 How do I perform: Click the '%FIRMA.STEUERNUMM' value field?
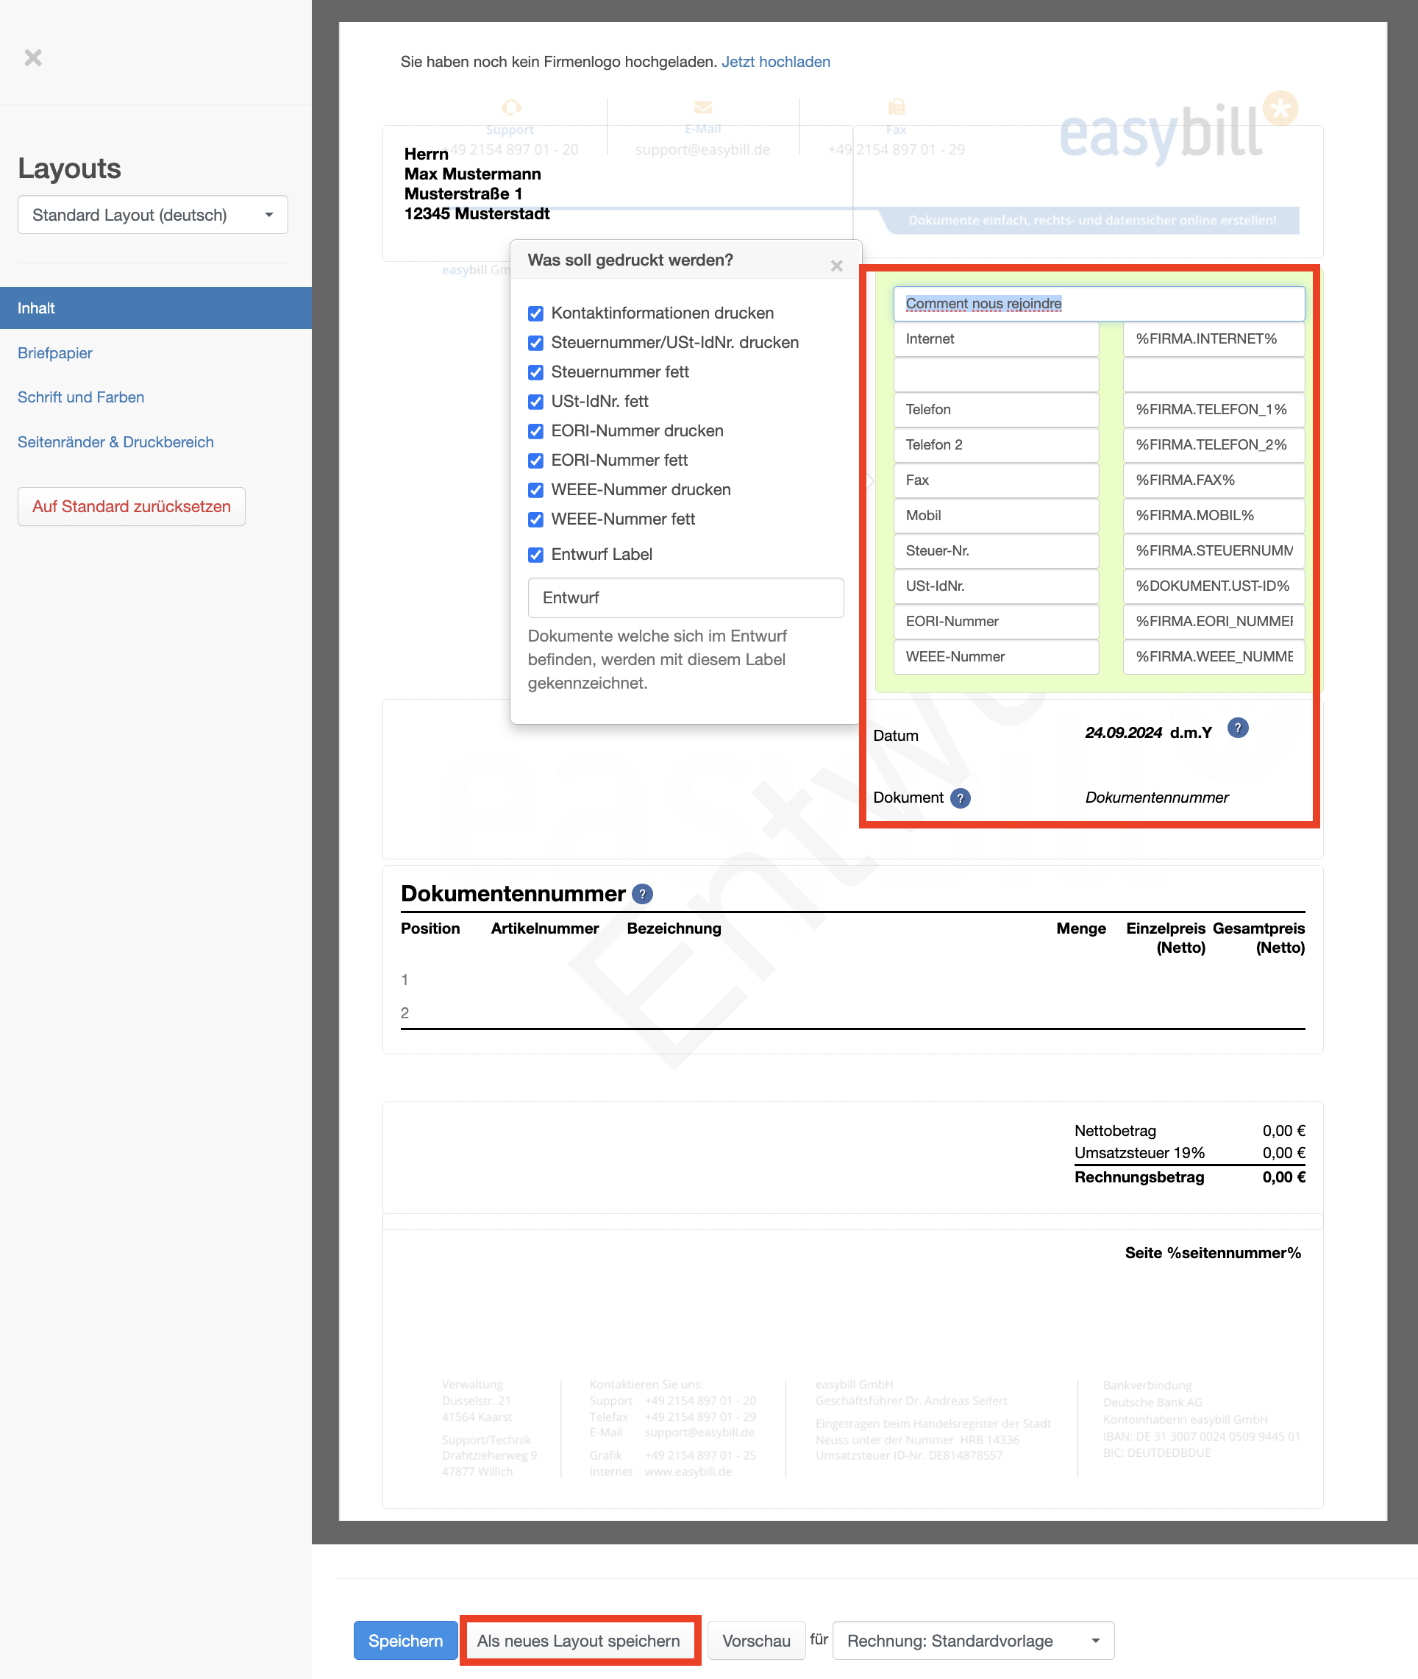coord(1214,552)
